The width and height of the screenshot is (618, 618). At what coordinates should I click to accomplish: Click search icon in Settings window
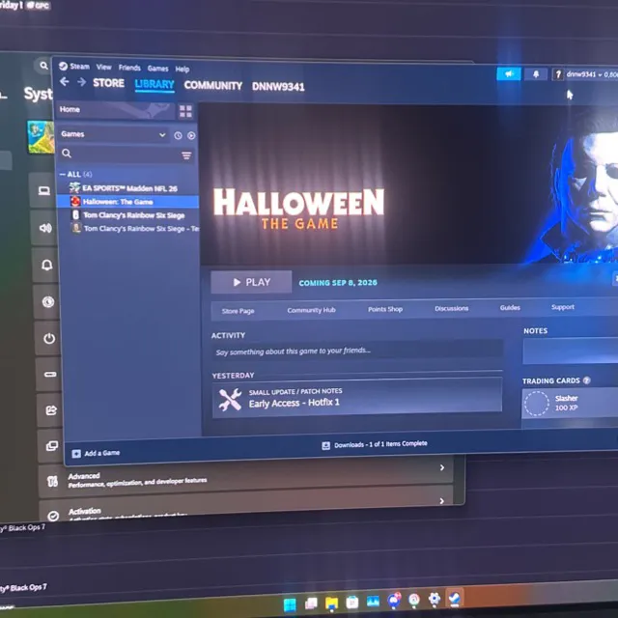pyautogui.click(x=43, y=65)
